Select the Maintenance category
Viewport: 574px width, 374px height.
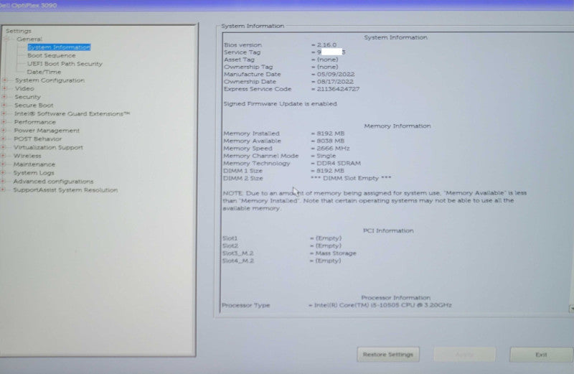(x=34, y=164)
